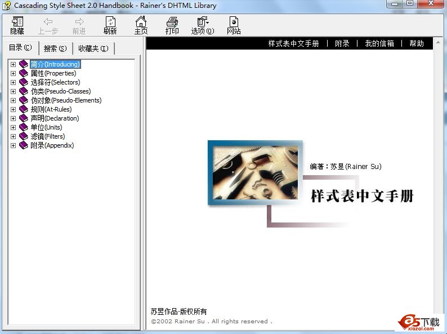
Task: Select the 滤镜(Filters) tree label
Action: click(x=48, y=136)
